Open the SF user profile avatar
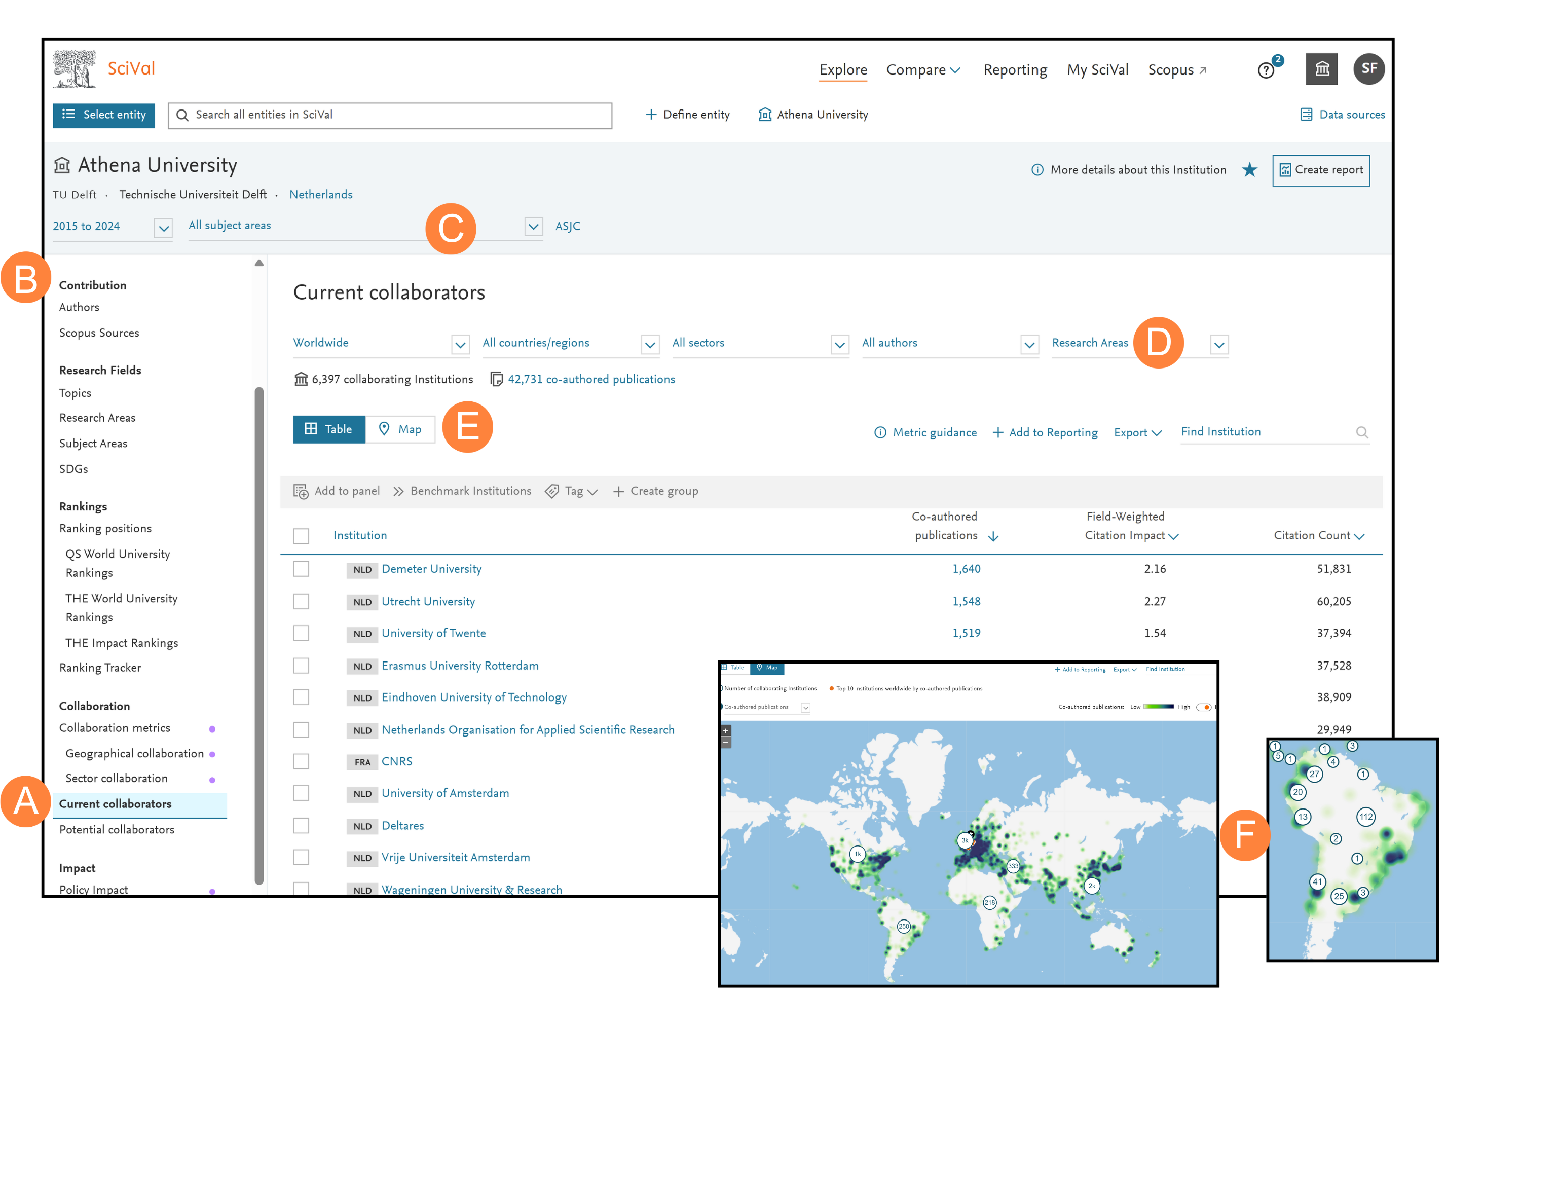The height and width of the screenshot is (1177, 1557). point(1368,69)
